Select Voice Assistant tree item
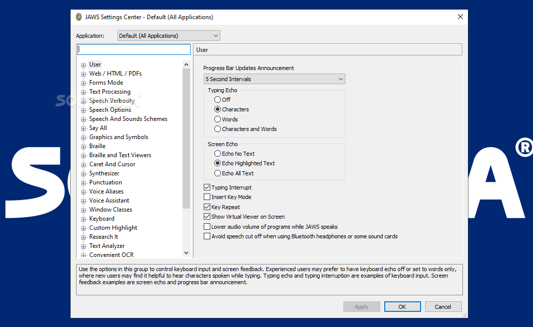The image size is (533, 327). (x=109, y=201)
